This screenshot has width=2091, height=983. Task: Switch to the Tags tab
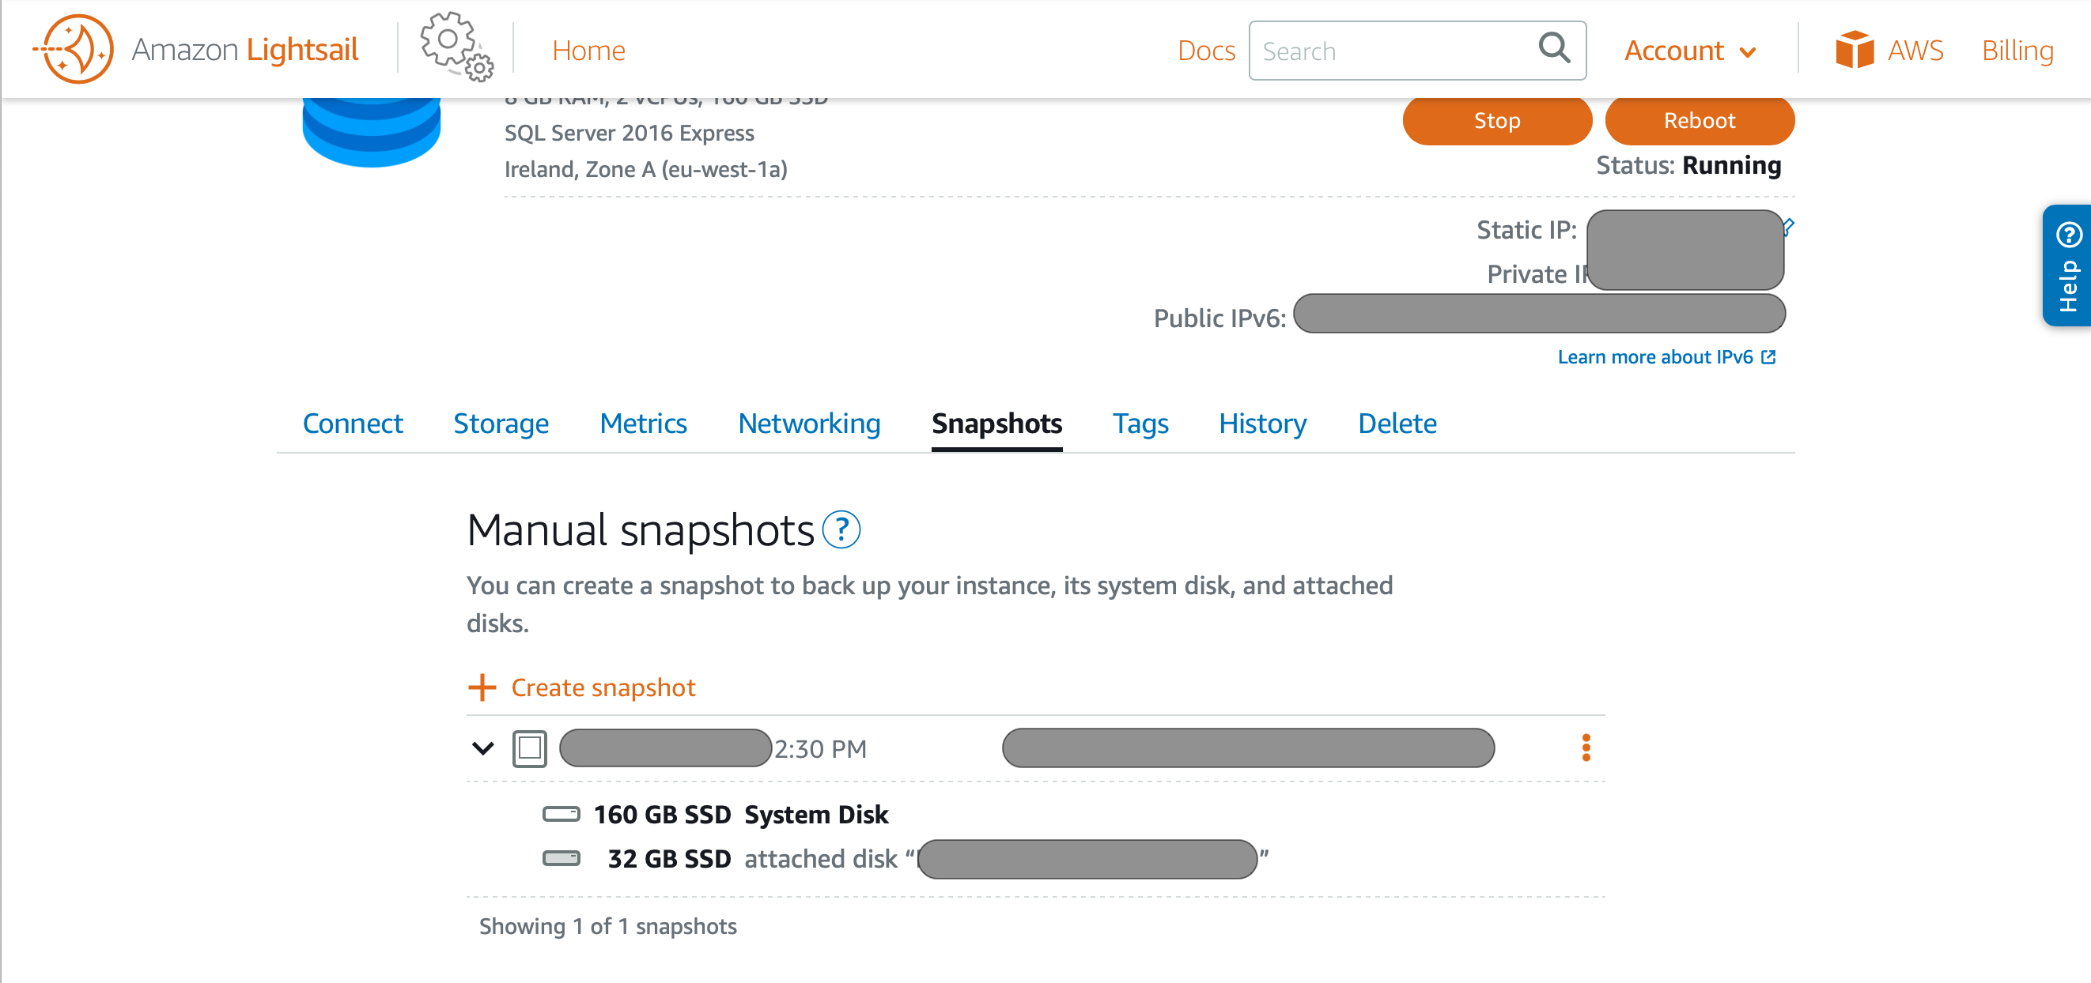pos(1140,424)
